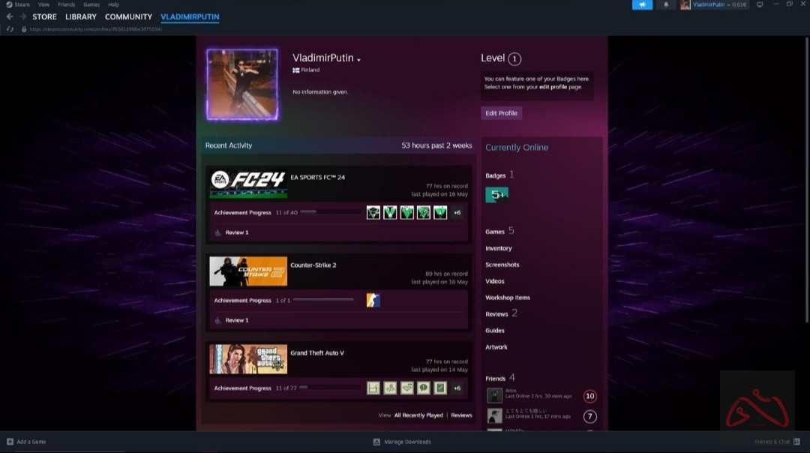Open the Screenshots section in the sidebar

coord(502,264)
